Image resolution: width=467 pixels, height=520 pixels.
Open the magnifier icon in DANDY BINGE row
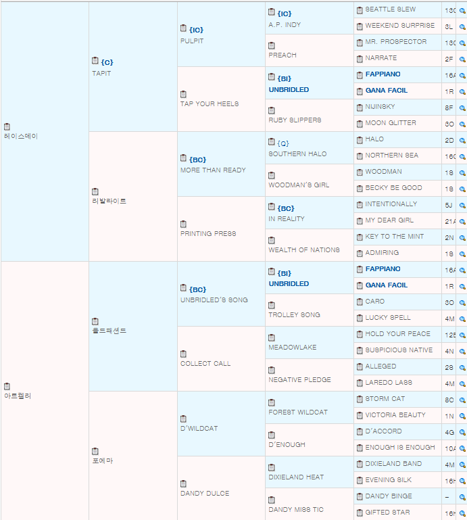tap(462, 498)
